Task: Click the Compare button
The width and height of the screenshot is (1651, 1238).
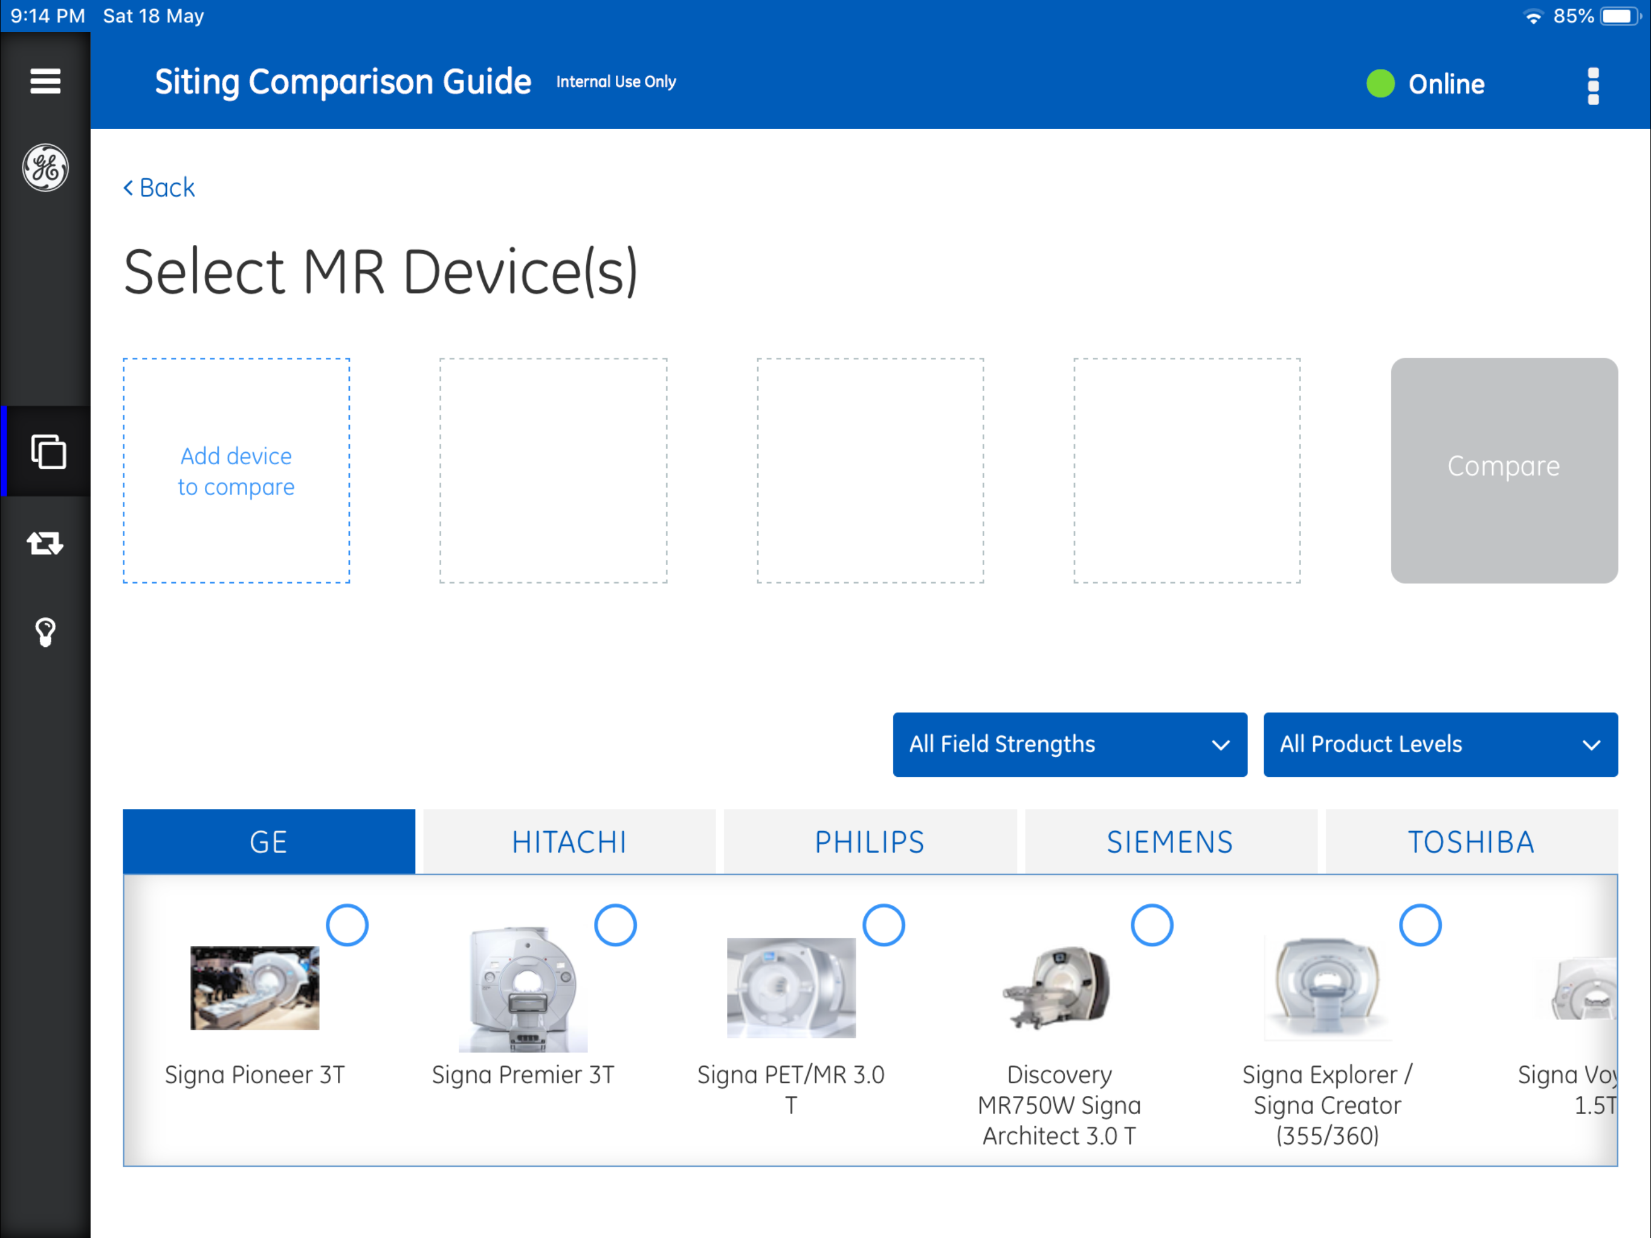Action: tap(1504, 470)
